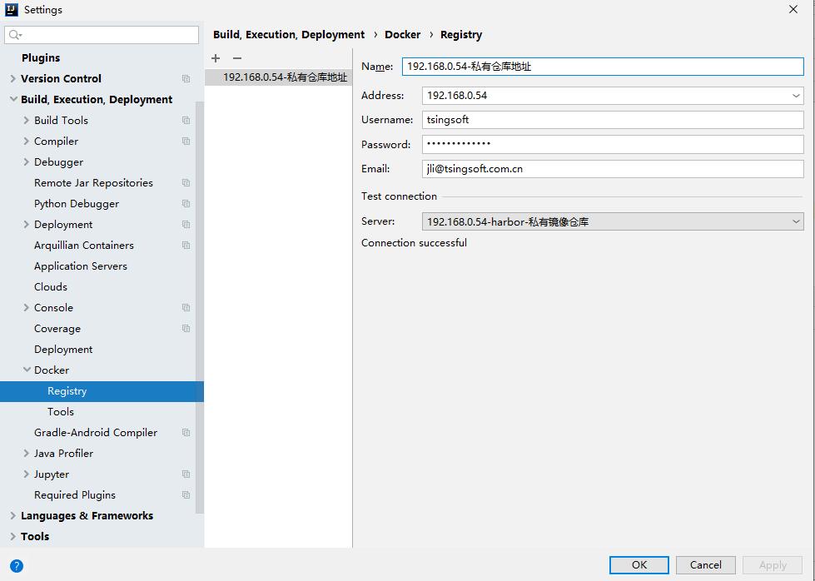Select the 192.168.0.54 registry list entry
Image resolution: width=815 pixels, height=581 pixels.
tap(285, 77)
